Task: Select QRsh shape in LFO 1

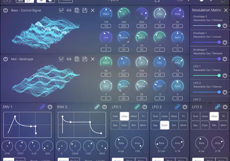Action: click(x=143, y=125)
